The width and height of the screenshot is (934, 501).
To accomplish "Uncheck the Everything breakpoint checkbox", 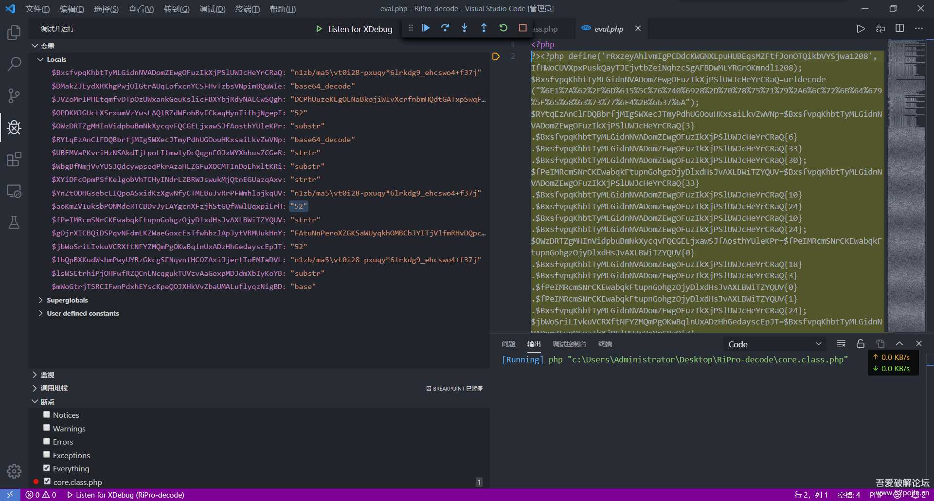I will (x=47, y=468).
